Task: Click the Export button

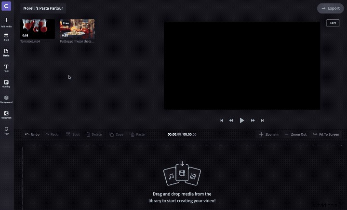Action: 331,8
